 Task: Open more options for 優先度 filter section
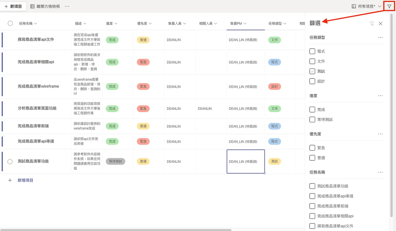point(380,134)
